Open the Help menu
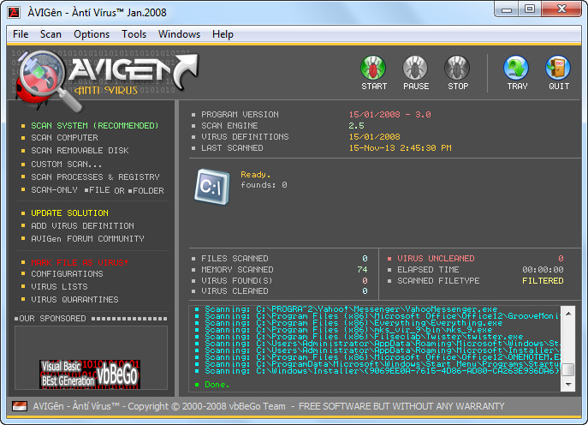 (223, 34)
